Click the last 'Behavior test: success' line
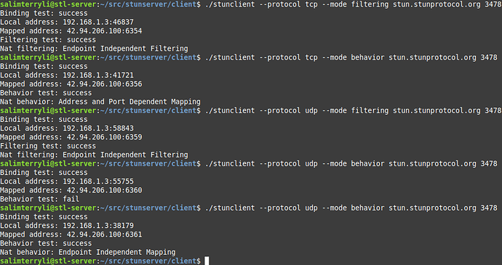 tap(46, 243)
